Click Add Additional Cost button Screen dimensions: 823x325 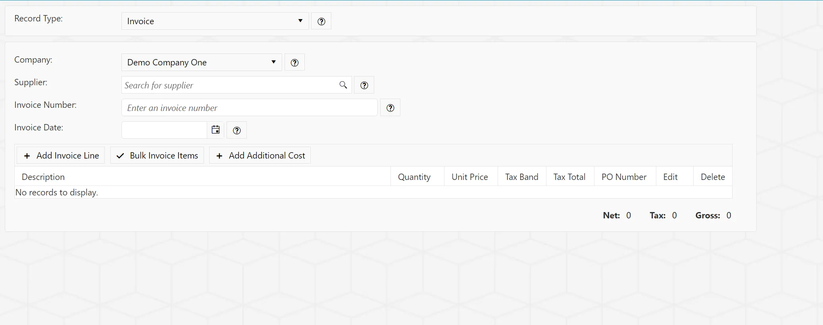tap(260, 155)
